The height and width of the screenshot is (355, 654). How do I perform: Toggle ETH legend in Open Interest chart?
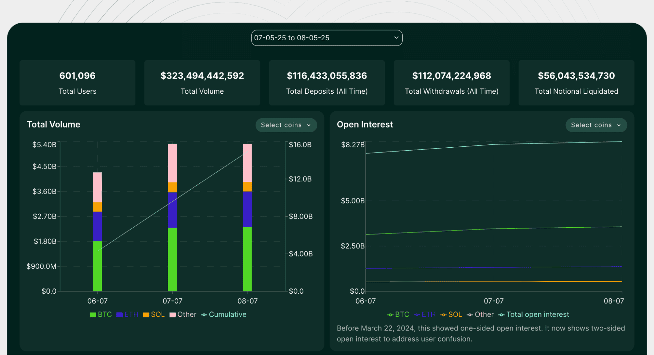point(425,314)
